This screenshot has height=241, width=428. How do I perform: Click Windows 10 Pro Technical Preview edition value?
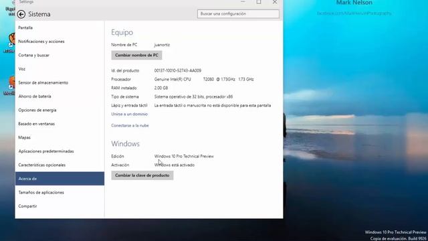tap(184, 156)
